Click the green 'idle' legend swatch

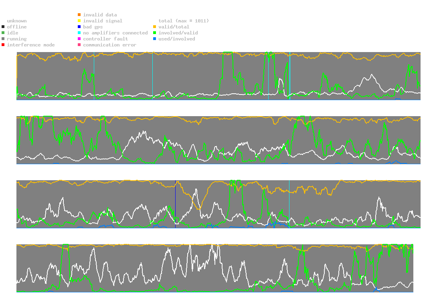point(3,33)
